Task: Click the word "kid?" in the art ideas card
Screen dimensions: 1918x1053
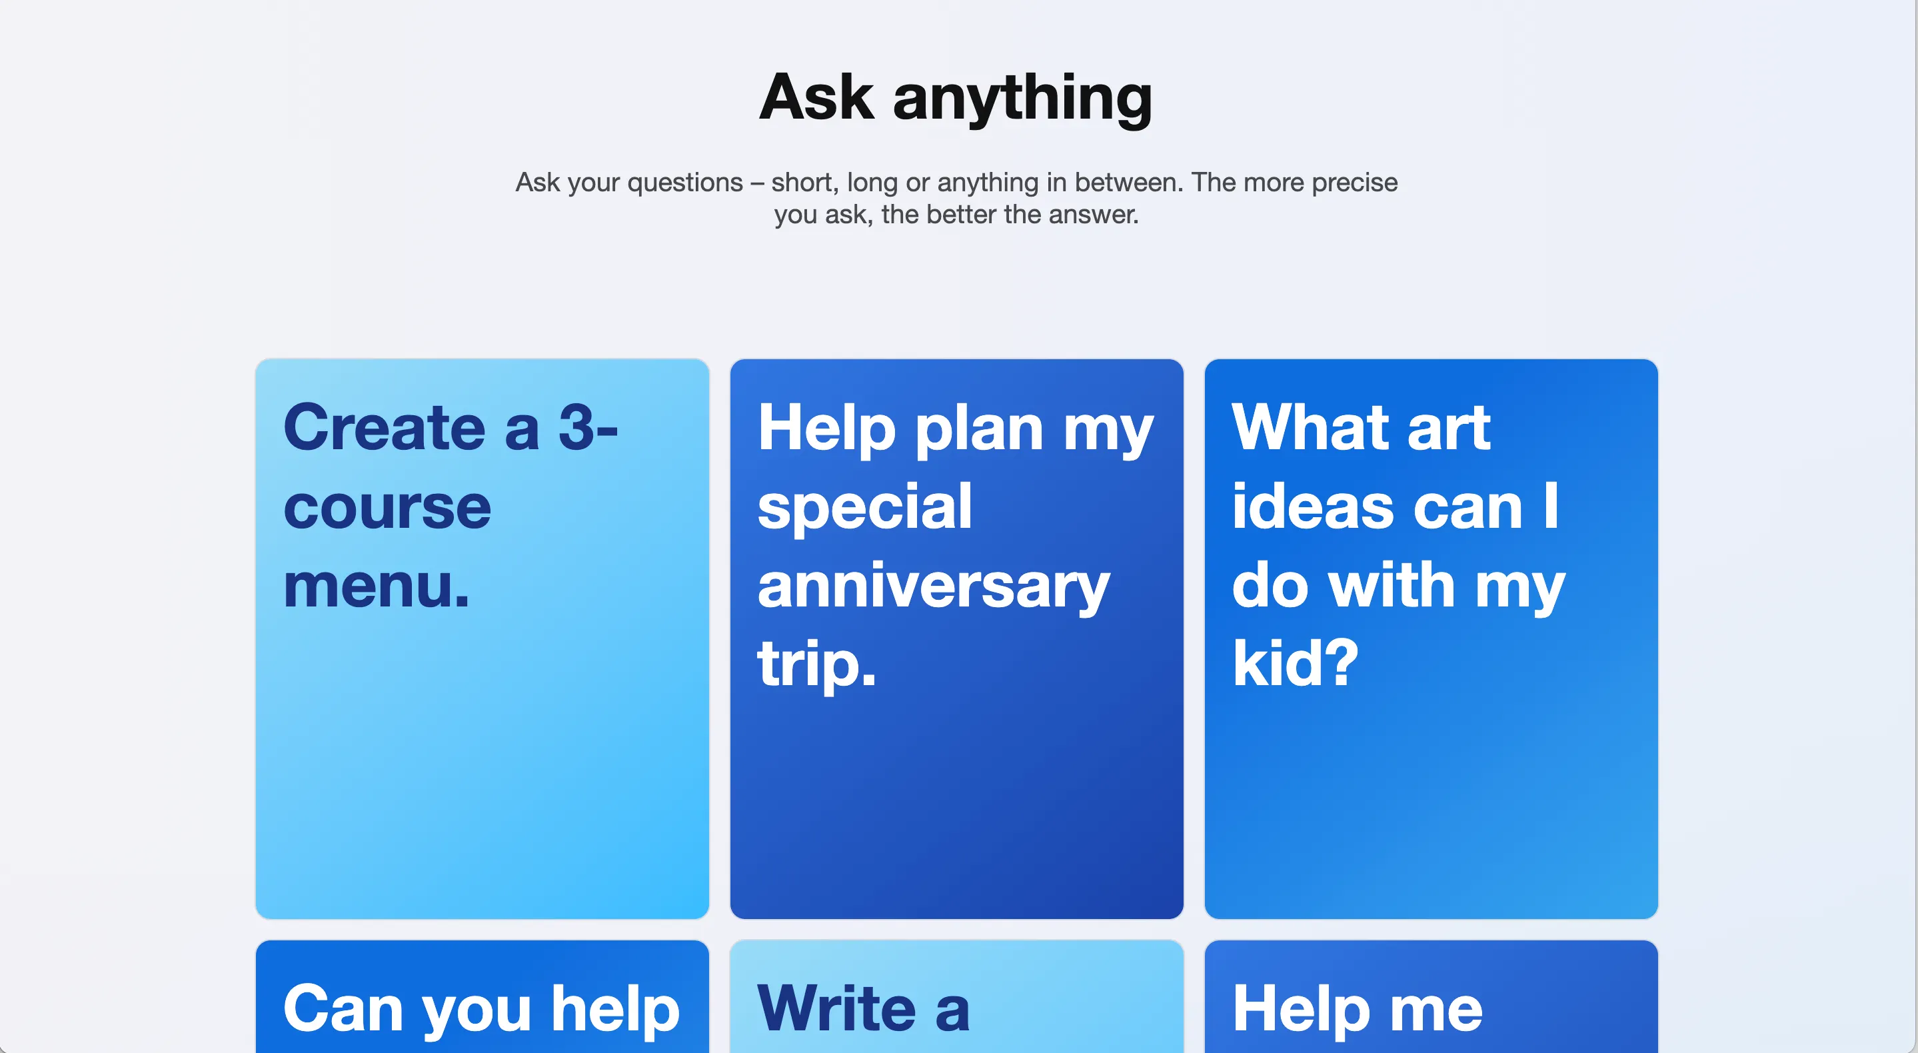Action: coord(1295,662)
